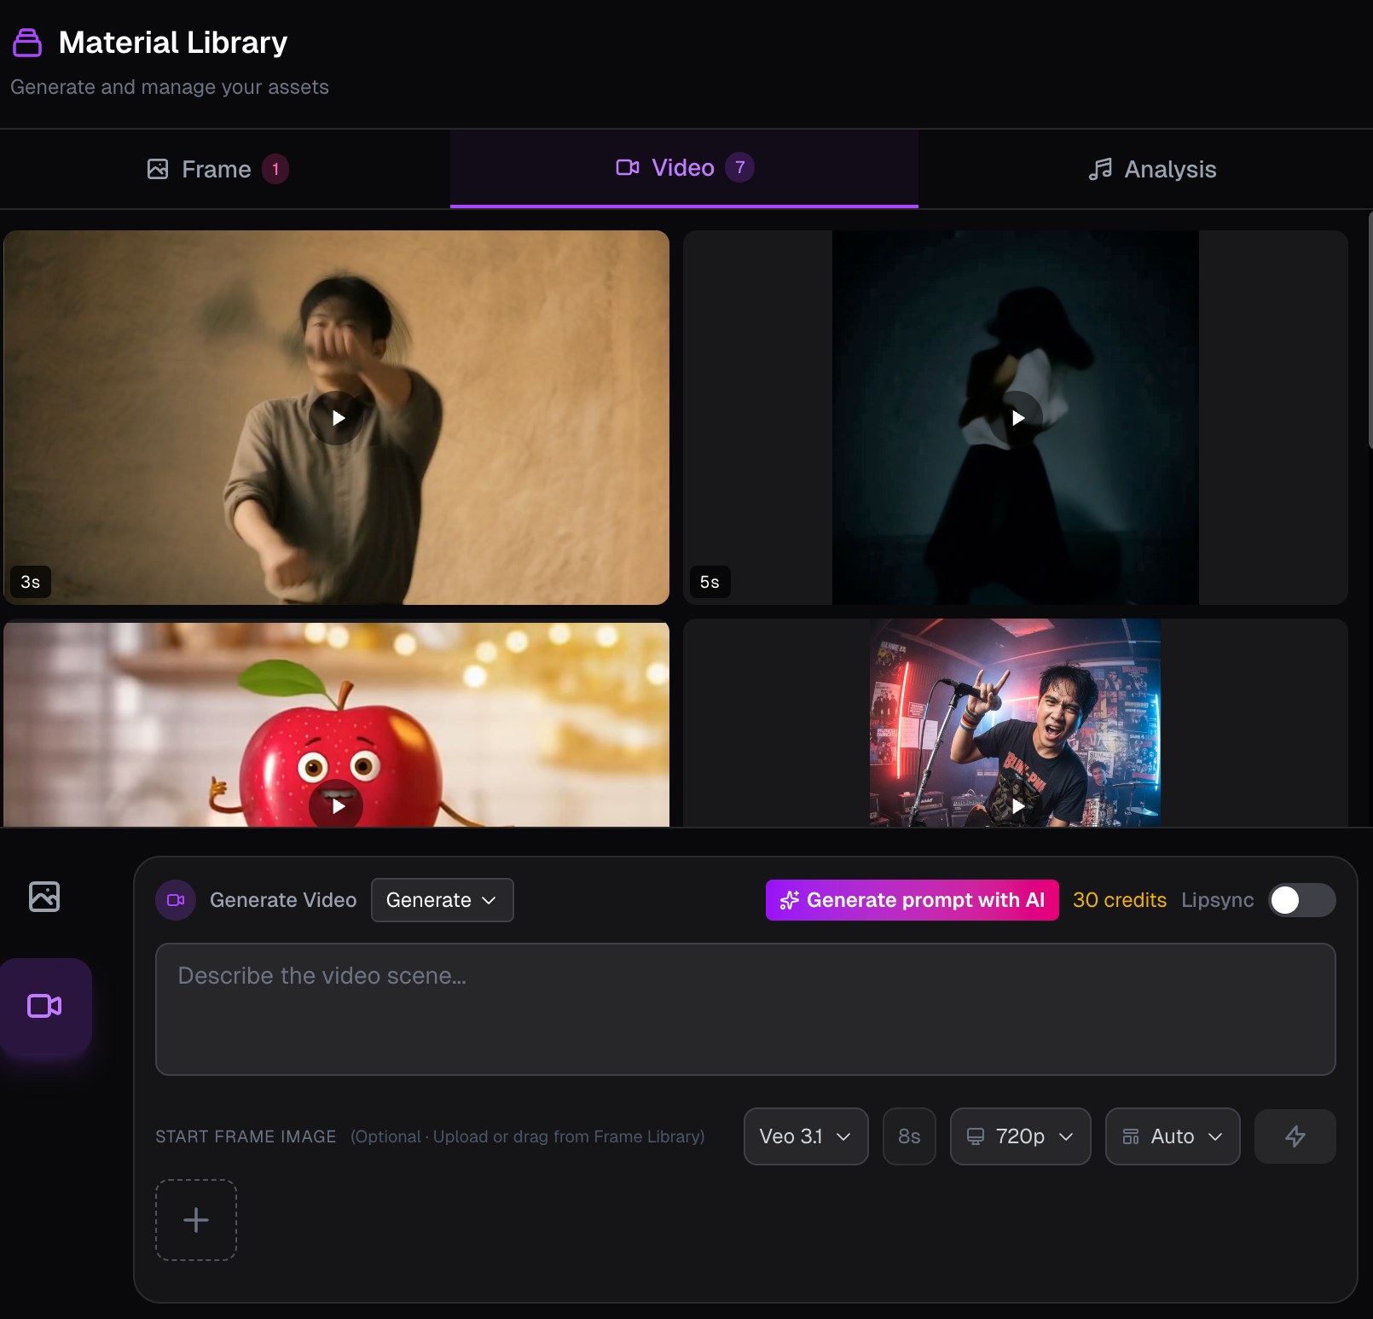This screenshot has width=1373, height=1319.
Task: Click Generate prompt with AI button
Action: point(912,900)
